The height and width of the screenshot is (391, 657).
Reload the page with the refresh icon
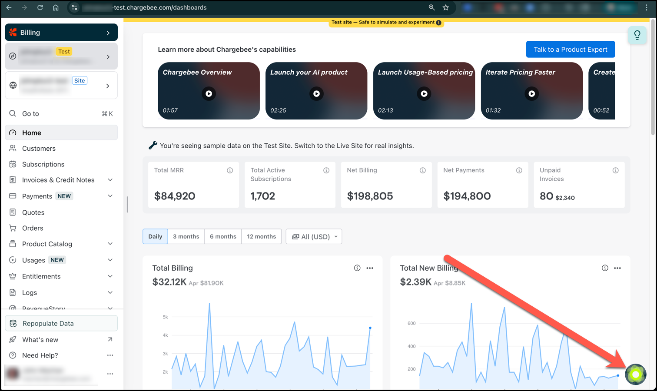pyautogui.click(x=40, y=7)
